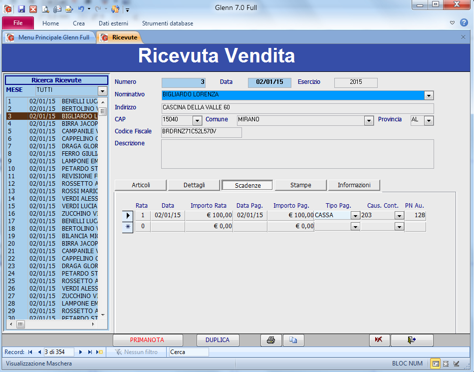Click the delete record red X button
The height and width of the screenshot is (372, 474).
[380, 340]
